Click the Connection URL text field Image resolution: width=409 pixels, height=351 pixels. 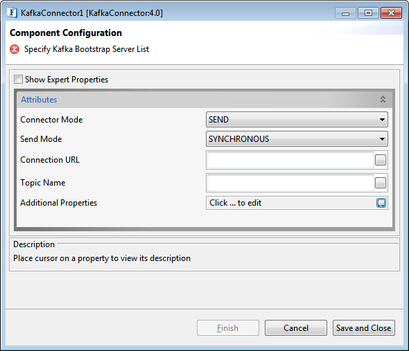[290, 160]
